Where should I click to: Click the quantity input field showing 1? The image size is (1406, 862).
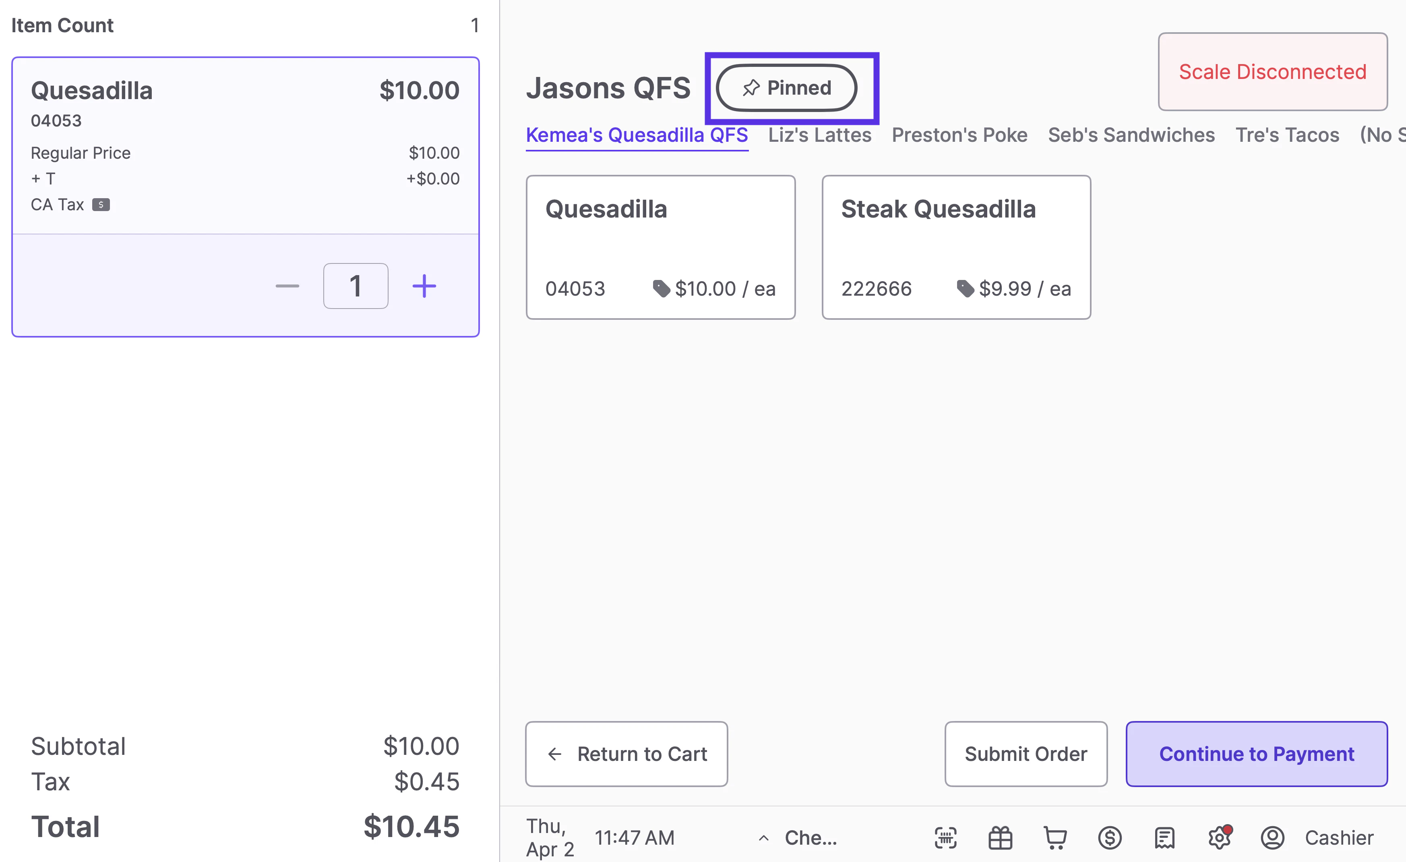(x=356, y=286)
